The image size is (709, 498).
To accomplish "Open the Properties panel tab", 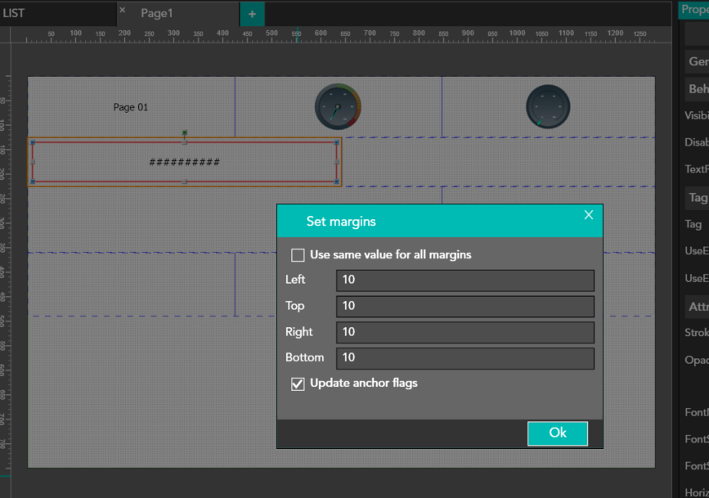I will (694, 8).
